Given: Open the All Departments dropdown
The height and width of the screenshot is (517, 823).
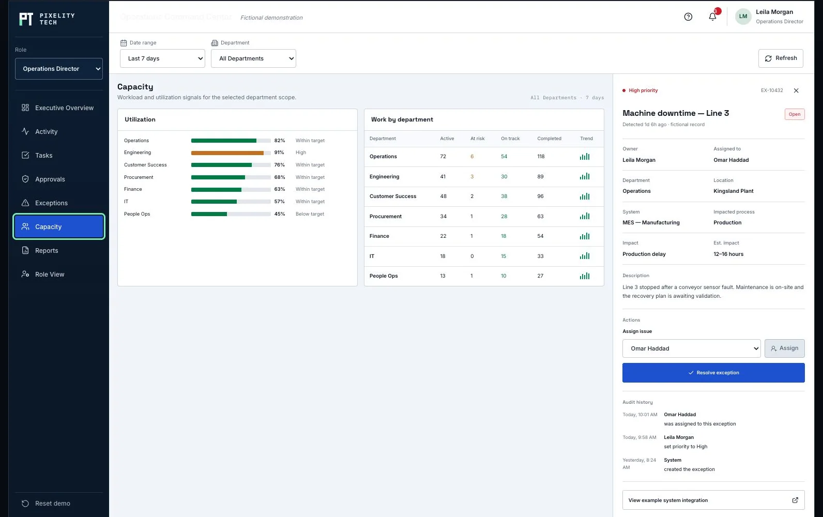Looking at the screenshot, I should click(x=253, y=58).
